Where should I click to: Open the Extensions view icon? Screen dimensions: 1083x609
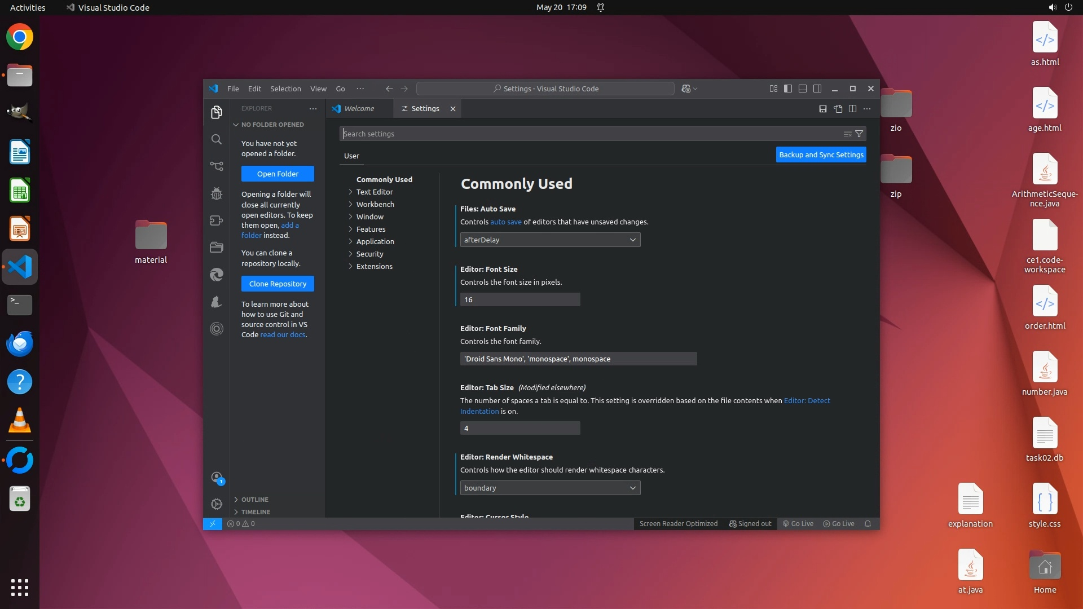click(x=217, y=220)
